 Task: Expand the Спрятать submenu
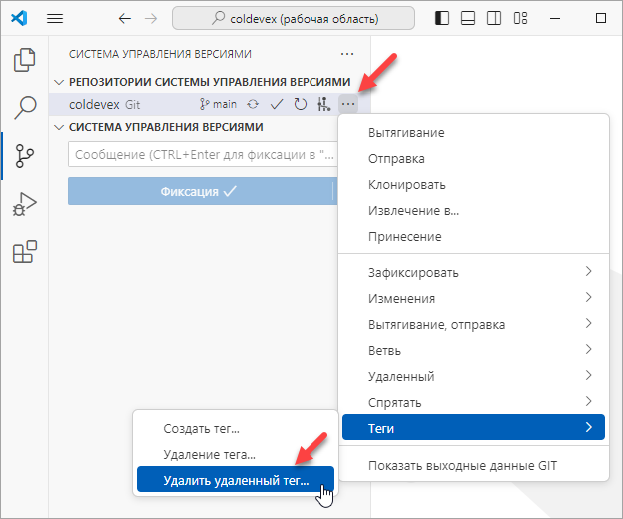(x=474, y=402)
